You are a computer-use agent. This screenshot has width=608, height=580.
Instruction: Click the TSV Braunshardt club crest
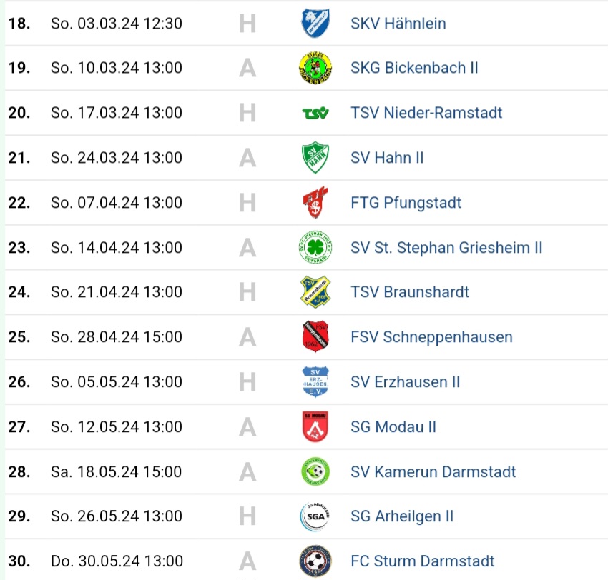click(315, 292)
